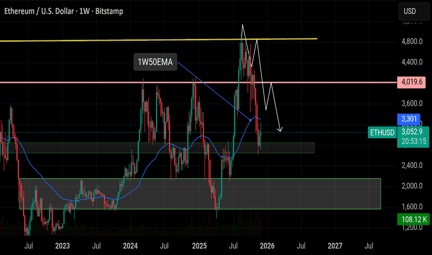Click the 2023 label on the time axis
This screenshot has height=255, width=432.
63,244
